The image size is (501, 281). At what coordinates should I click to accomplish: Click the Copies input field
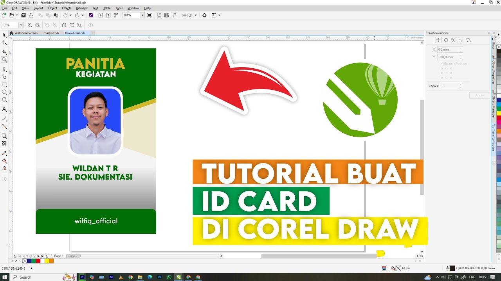tap(449, 86)
